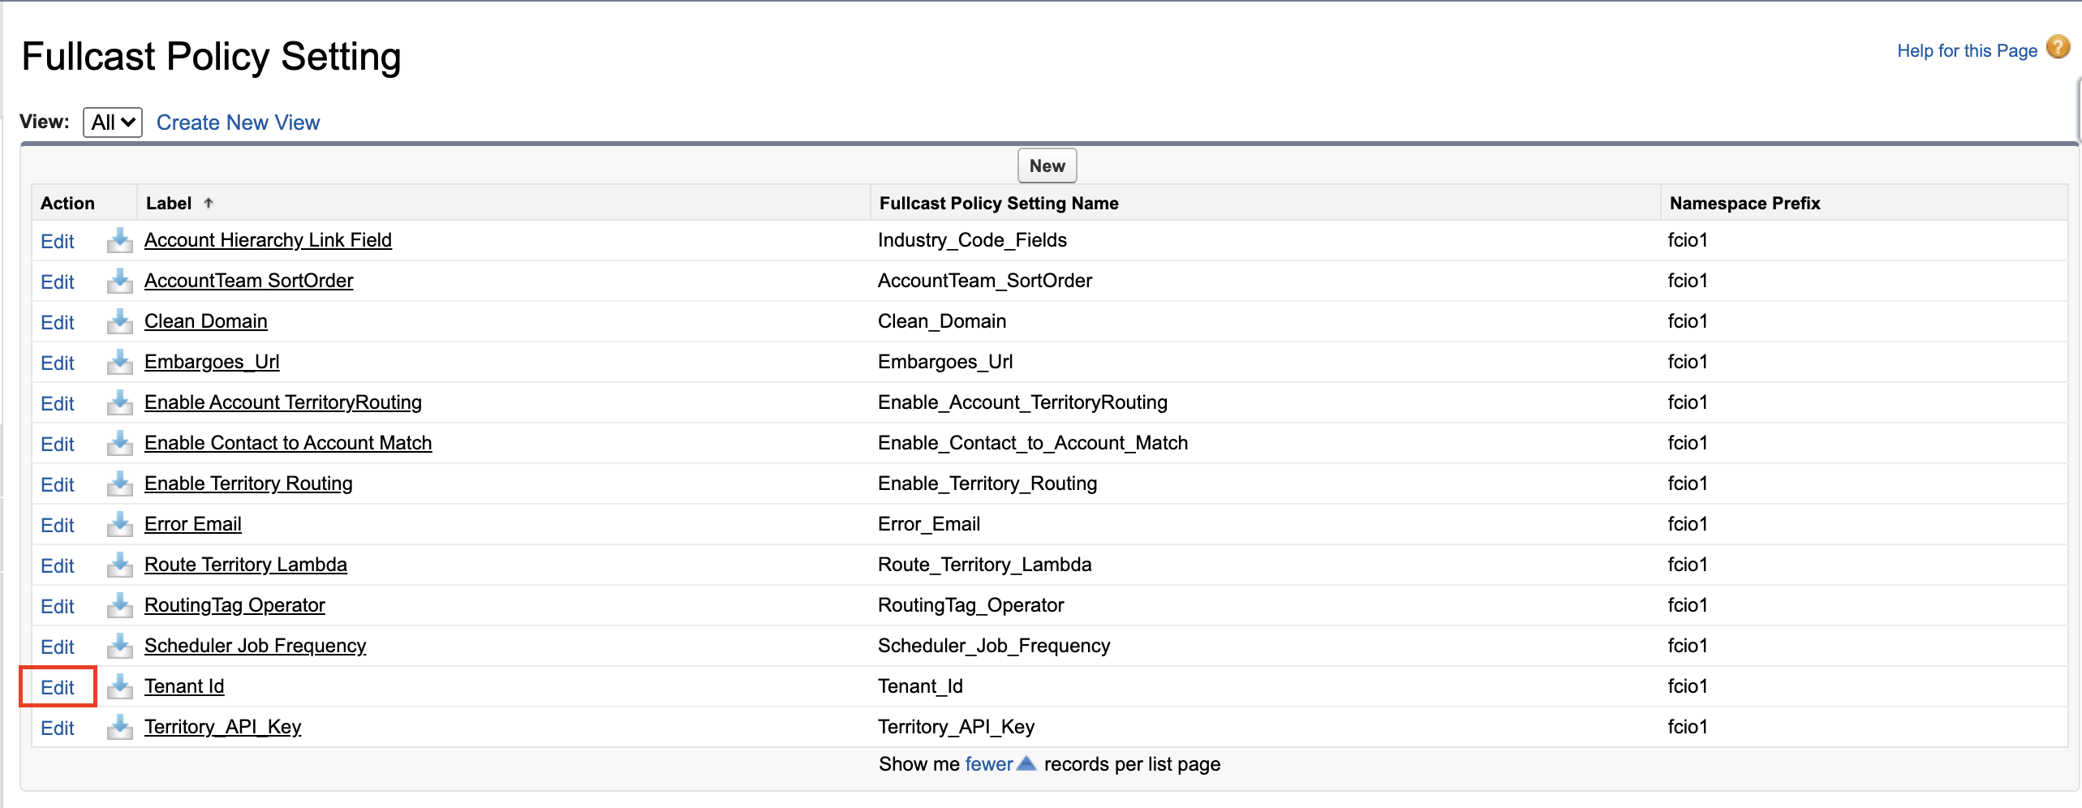Click the download icon next to Tenant Id

coord(119,686)
